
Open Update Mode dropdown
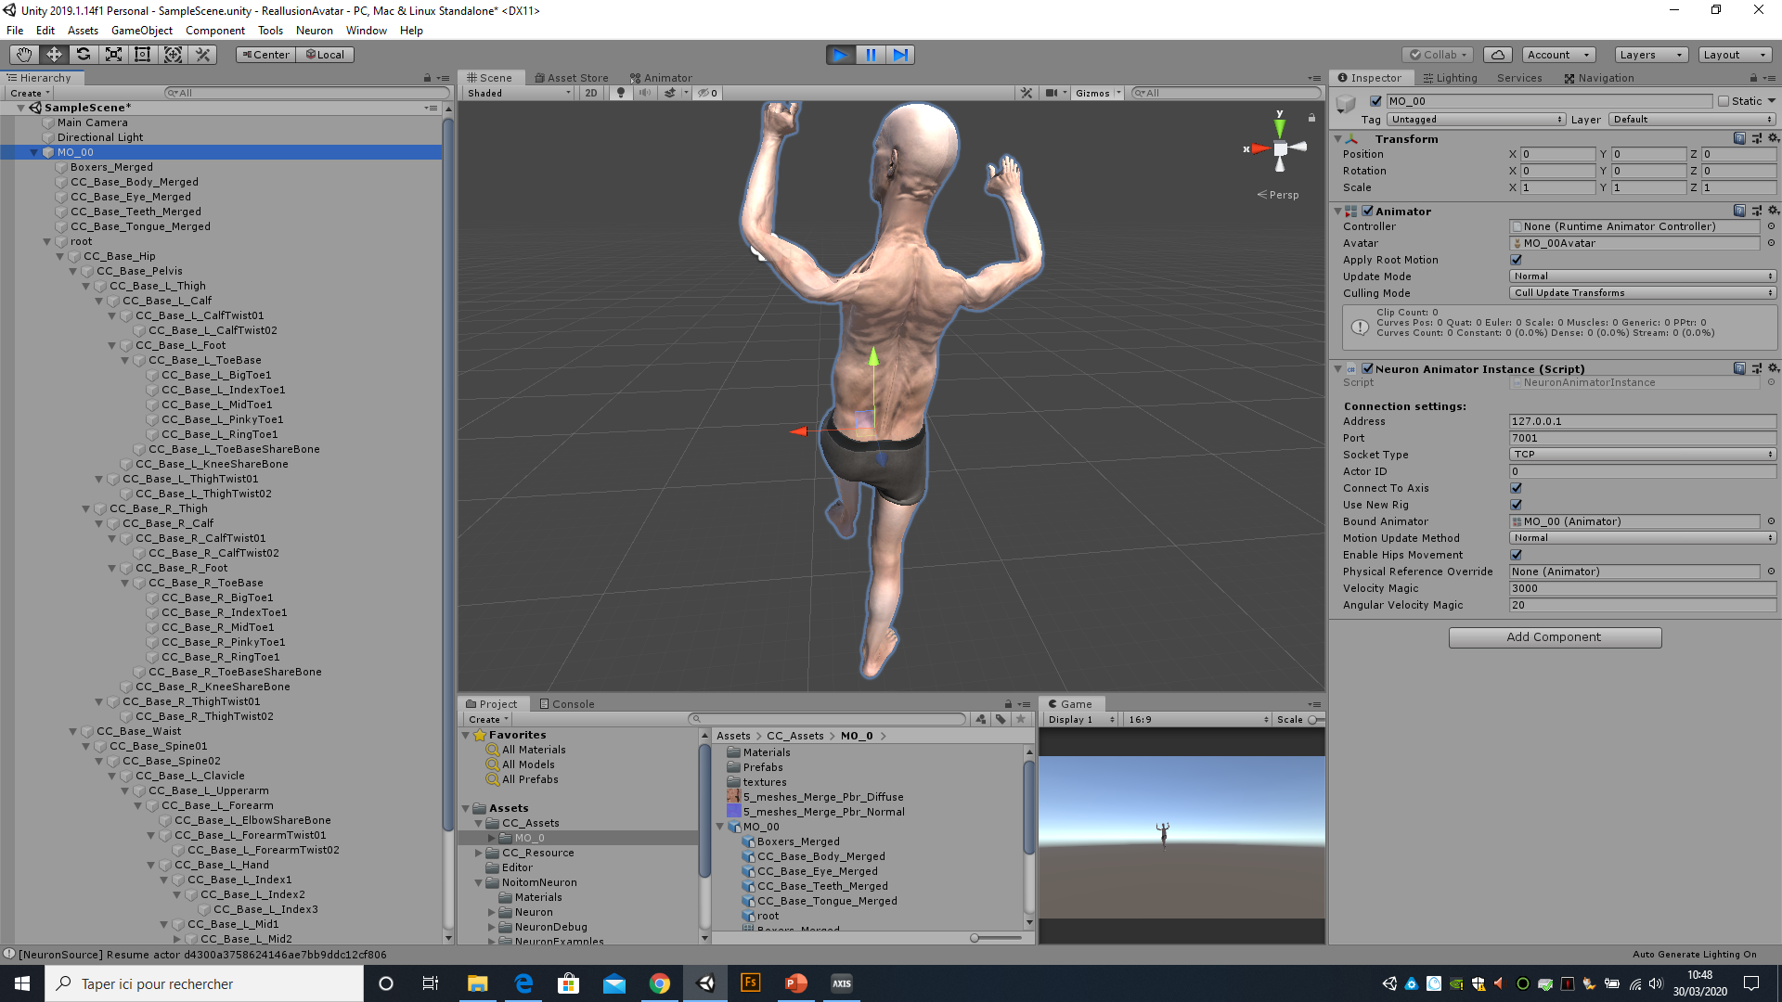1643,276
